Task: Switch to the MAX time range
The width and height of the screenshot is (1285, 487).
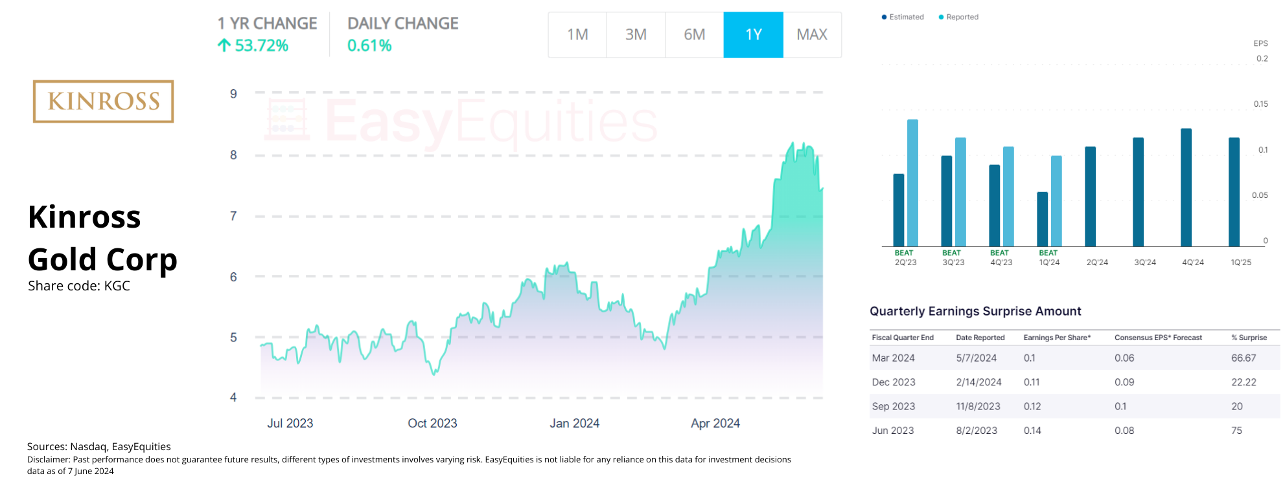Action: pos(812,35)
